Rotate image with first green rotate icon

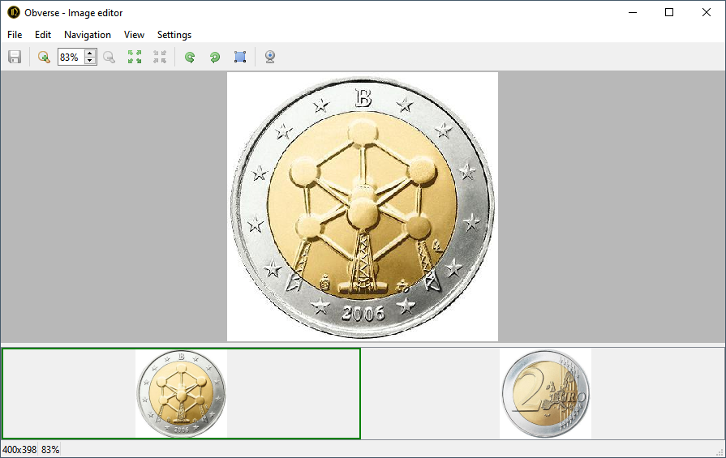click(189, 57)
